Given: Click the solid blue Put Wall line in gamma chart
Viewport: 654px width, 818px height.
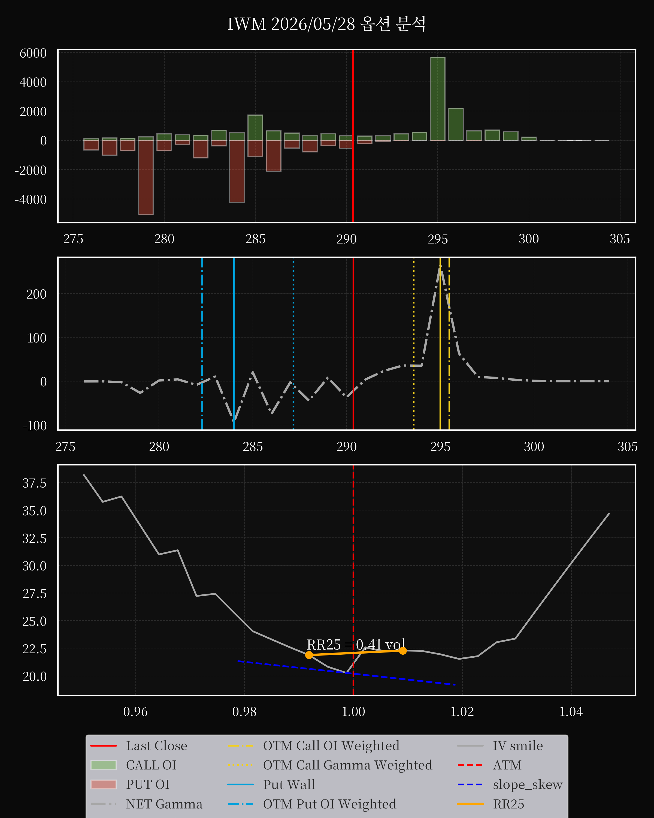Looking at the screenshot, I should coord(234,344).
